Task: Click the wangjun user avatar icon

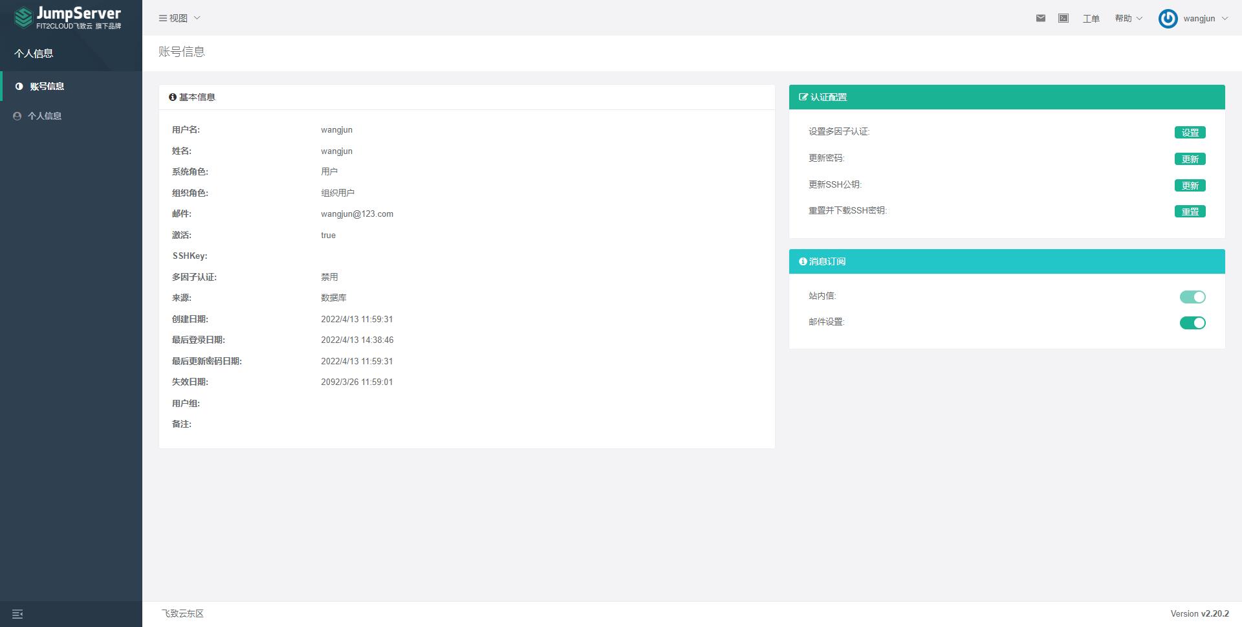Action: tap(1168, 19)
